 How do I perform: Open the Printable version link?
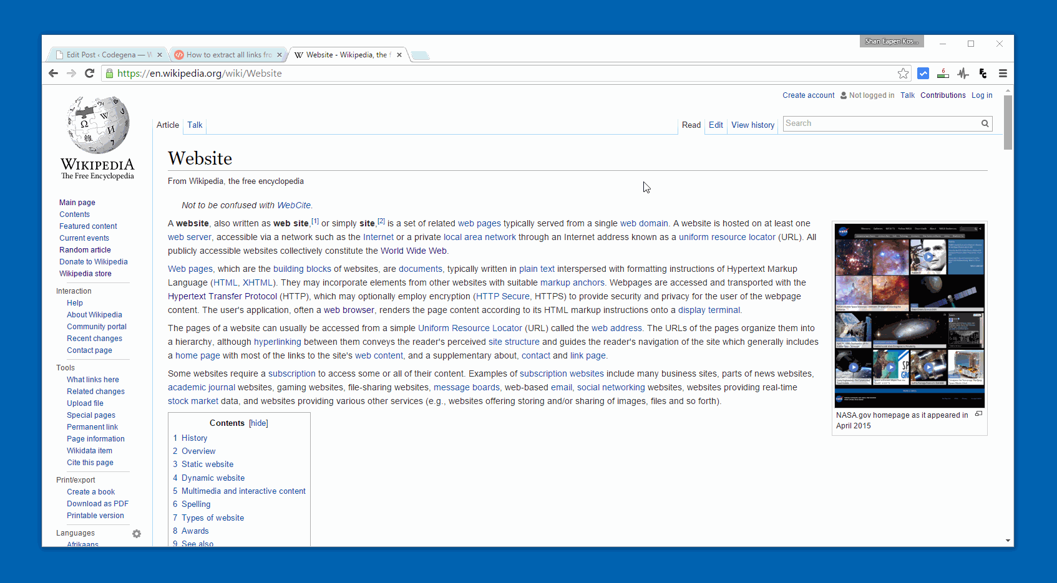tap(95, 516)
